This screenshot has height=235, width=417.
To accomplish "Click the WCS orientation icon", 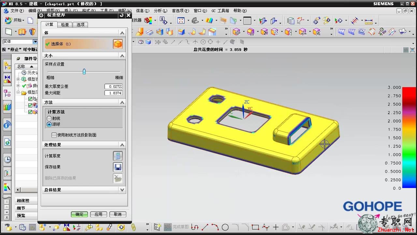I will [300, 21].
